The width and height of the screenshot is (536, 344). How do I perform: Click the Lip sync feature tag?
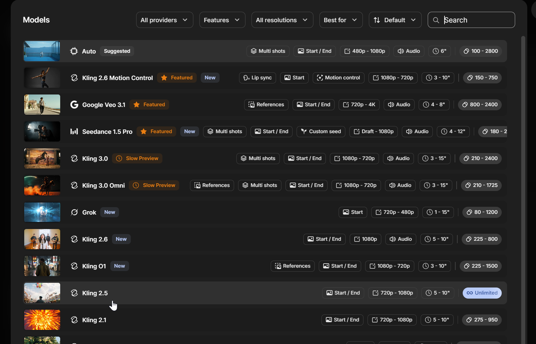(258, 78)
